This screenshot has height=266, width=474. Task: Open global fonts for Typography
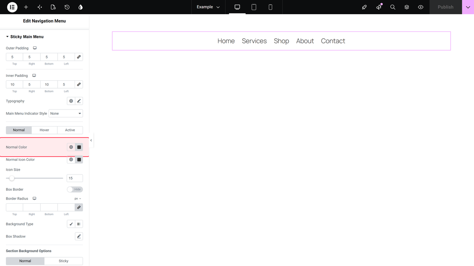click(x=71, y=101)
